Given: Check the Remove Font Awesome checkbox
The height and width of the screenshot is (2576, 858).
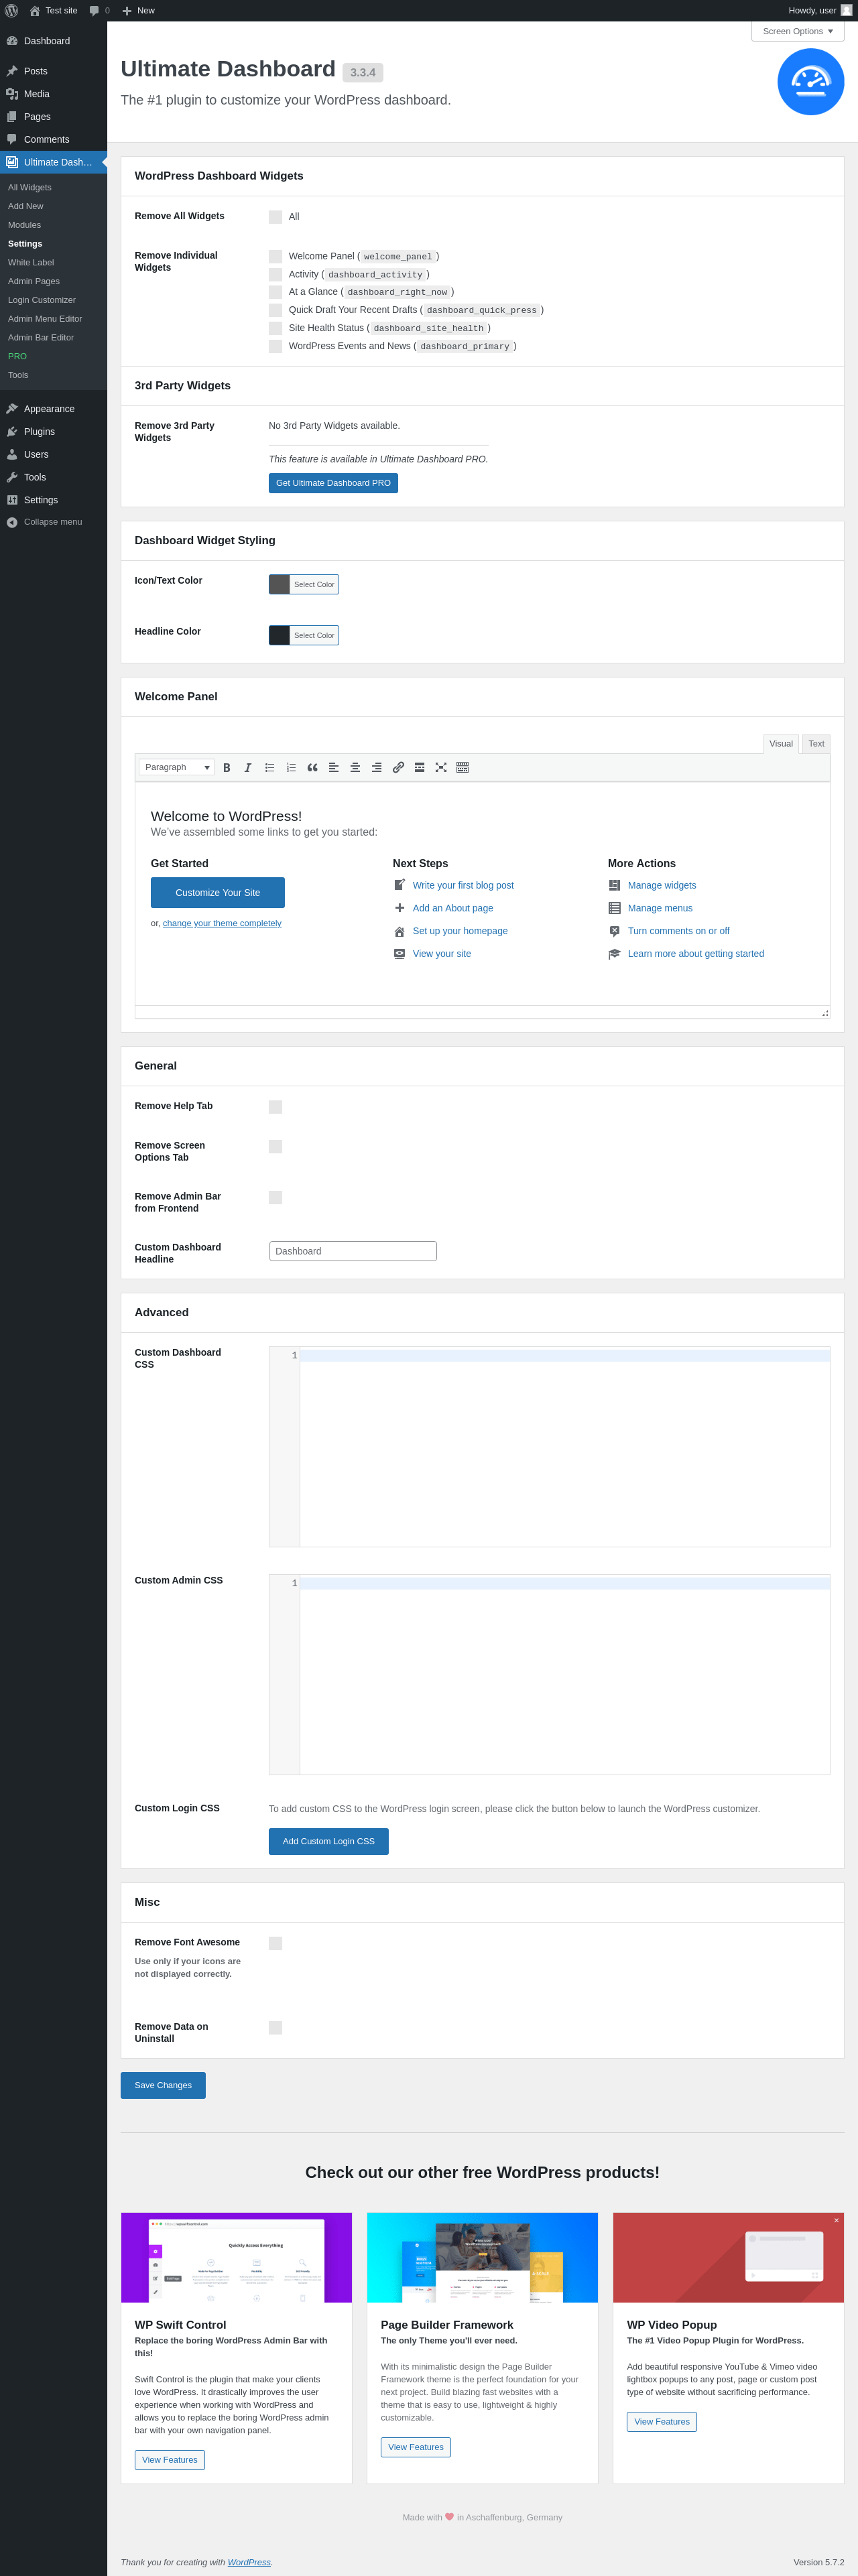Looking at the screenshot, I should coord(275,1943).
